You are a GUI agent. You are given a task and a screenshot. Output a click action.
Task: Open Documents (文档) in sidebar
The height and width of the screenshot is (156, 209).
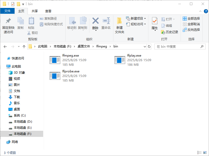[14, 91]
